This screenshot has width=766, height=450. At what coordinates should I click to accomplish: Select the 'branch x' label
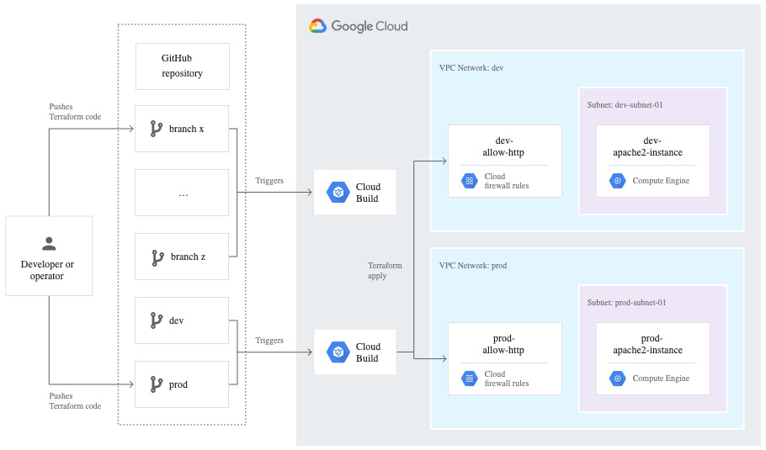(186, 129)
